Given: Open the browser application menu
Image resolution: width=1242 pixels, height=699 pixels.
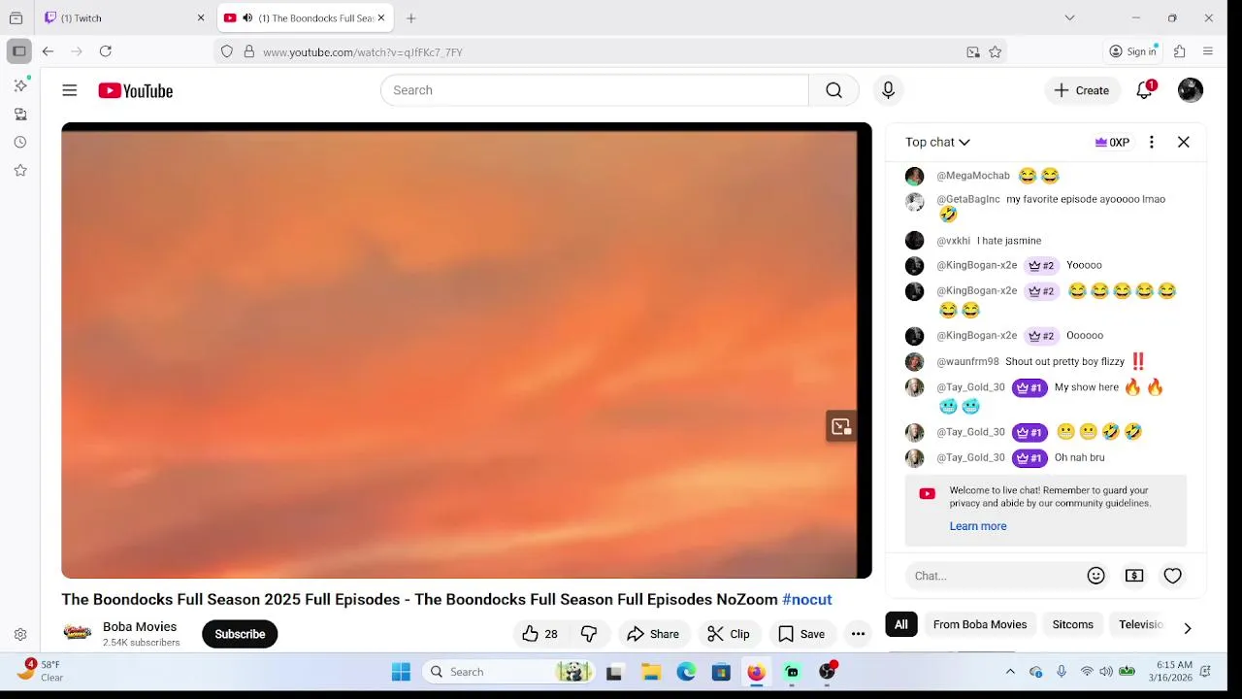Looking at the screenshot, I should [1208, 51].
